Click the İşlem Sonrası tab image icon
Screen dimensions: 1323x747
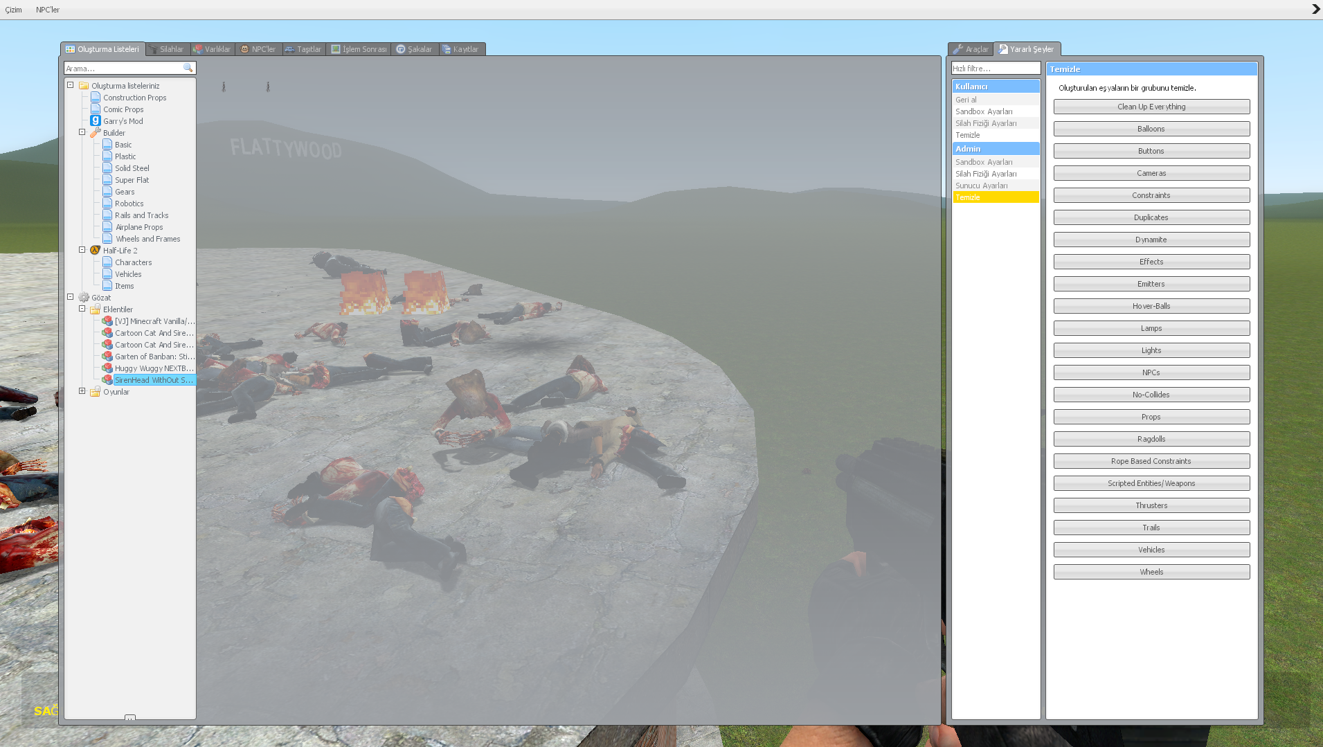pos(336,49)
